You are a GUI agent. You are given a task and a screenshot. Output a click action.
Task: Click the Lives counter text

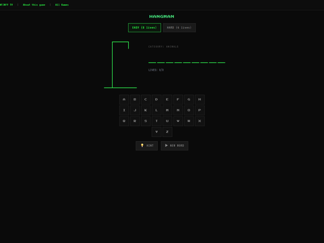coord(156,70)
